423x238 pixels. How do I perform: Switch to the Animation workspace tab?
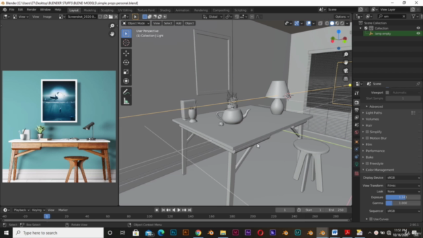pyautogui.click(x=182, y=11)
